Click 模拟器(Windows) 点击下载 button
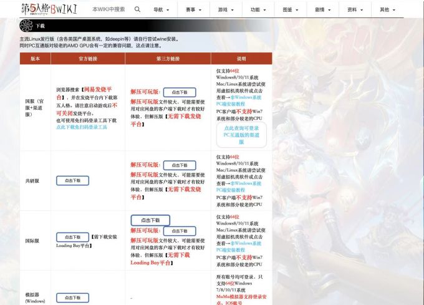Image resolution: width=424 pixels, height=305 pixels. (72, 298)
